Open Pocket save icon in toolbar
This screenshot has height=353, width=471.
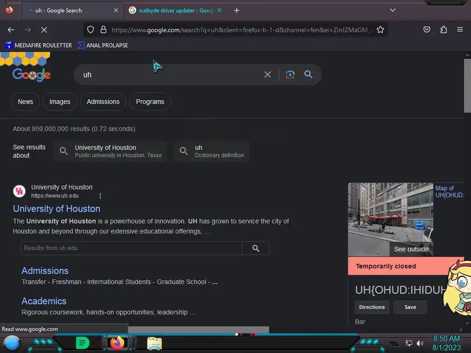[x=426, y=29]
